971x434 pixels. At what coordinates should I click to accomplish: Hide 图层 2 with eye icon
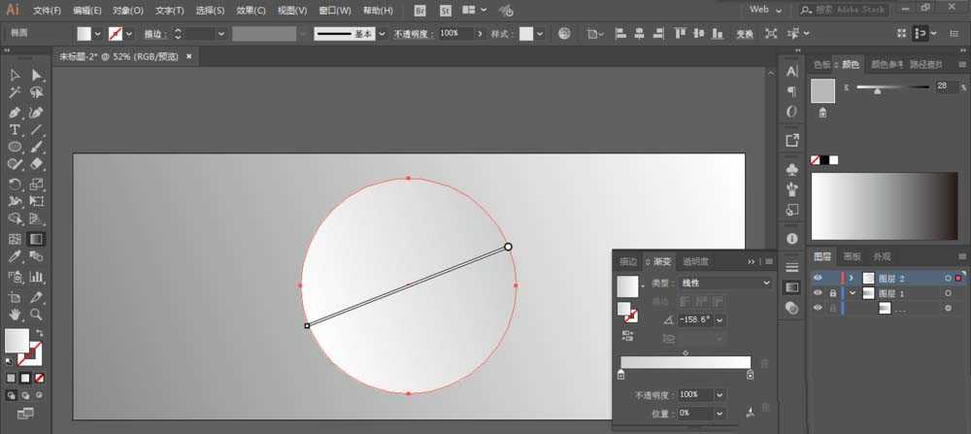818,278
